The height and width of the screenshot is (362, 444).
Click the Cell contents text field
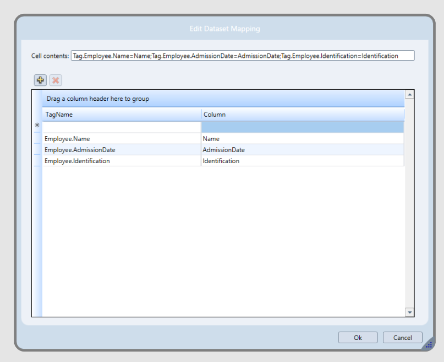pos(242,56)
